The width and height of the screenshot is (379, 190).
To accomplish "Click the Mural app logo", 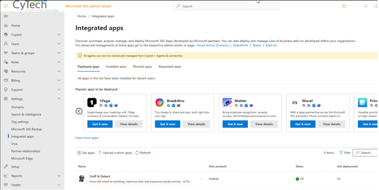I will tap(295, 102).
